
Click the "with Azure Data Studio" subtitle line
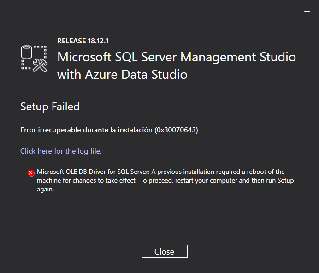(x=122, y=74)
